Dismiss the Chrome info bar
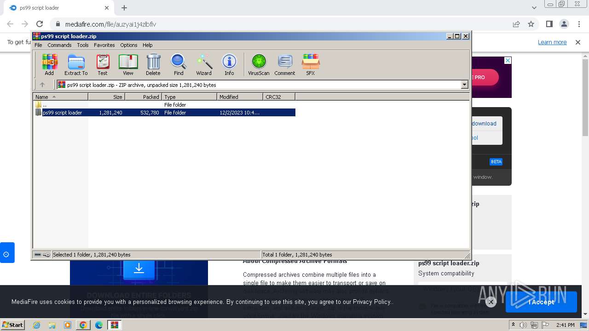 click(x=578, y=42)
